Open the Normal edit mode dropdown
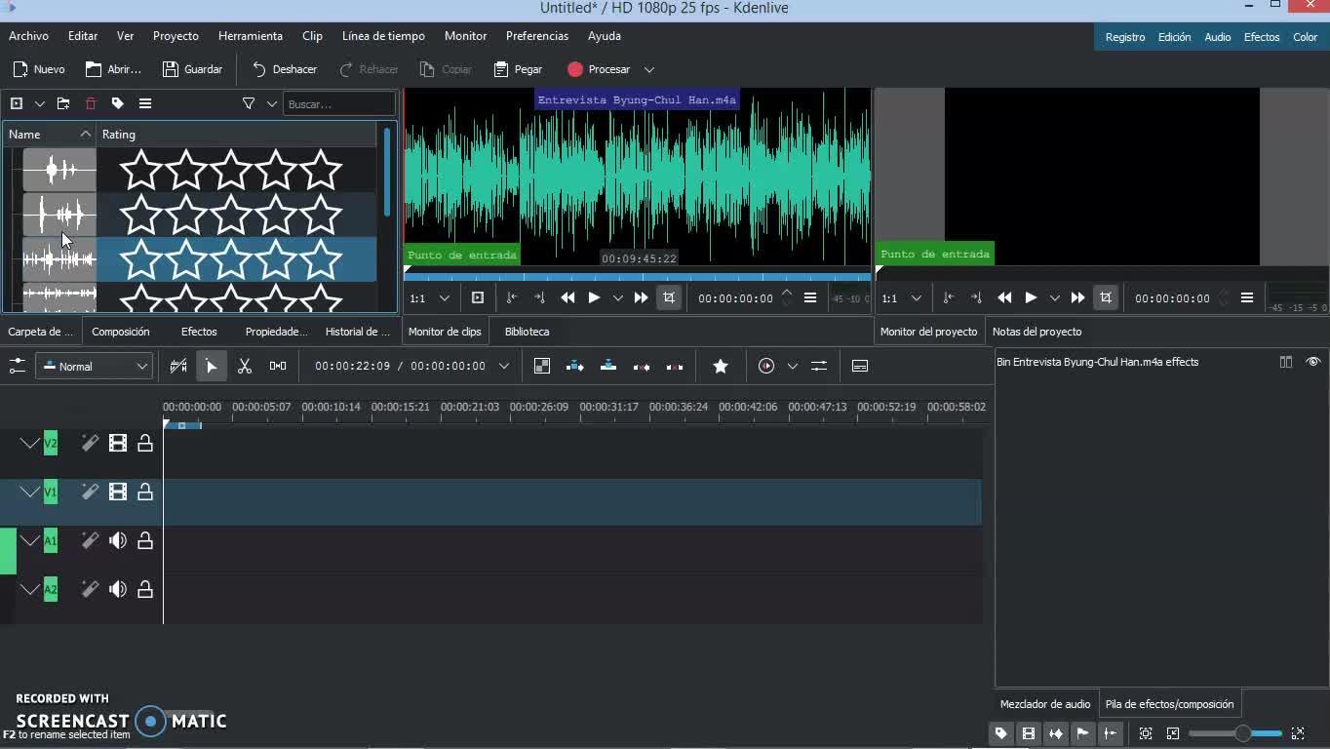Viewport: 1330px width, 749px height. coord(94,367)
